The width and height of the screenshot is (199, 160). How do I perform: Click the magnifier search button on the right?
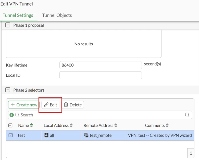click(187, 115)
